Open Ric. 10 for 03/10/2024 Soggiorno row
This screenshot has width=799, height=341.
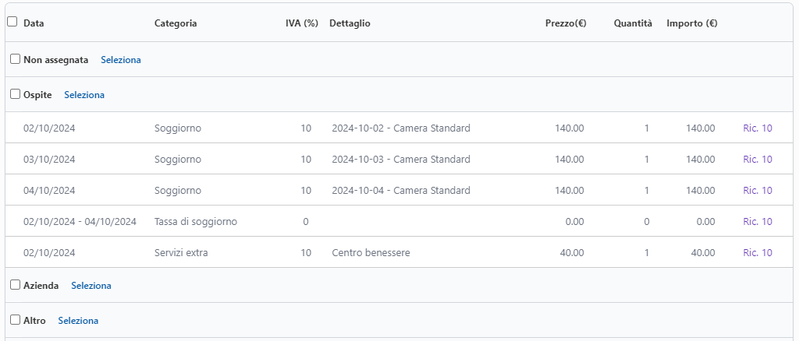(757, 160)
